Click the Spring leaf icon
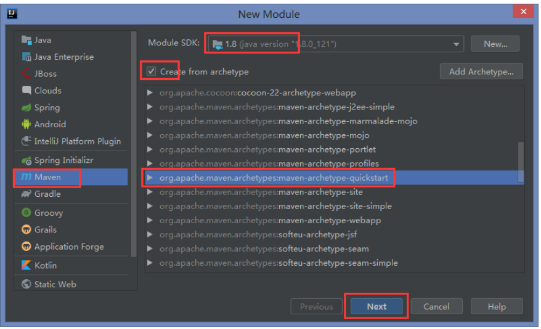This screenshot has height=329, width=541. [x=26, y=108]
